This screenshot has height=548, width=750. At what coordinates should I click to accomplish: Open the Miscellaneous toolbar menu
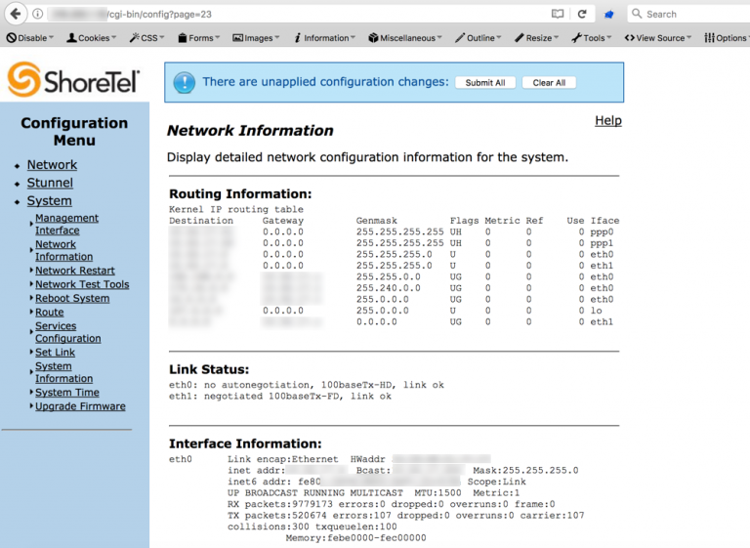[406, 38]
